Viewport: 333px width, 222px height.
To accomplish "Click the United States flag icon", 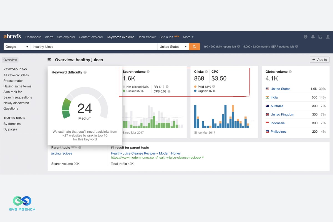I will pos(267,89).
